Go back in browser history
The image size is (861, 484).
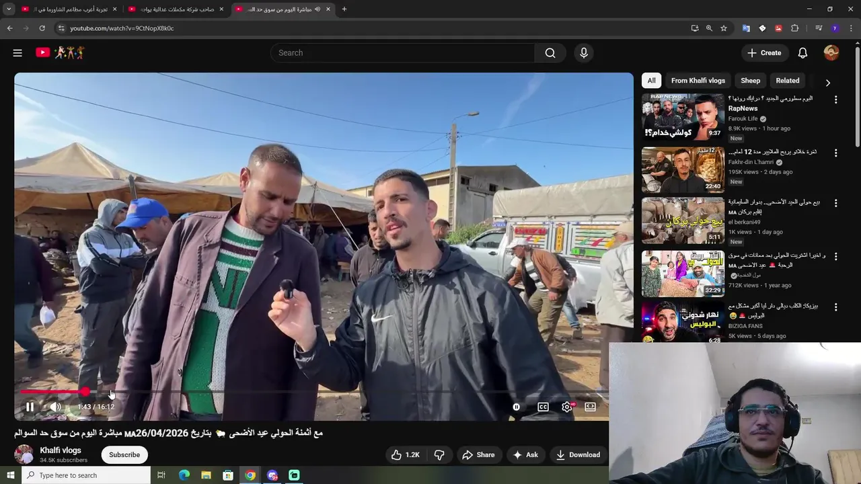point(9,28)
